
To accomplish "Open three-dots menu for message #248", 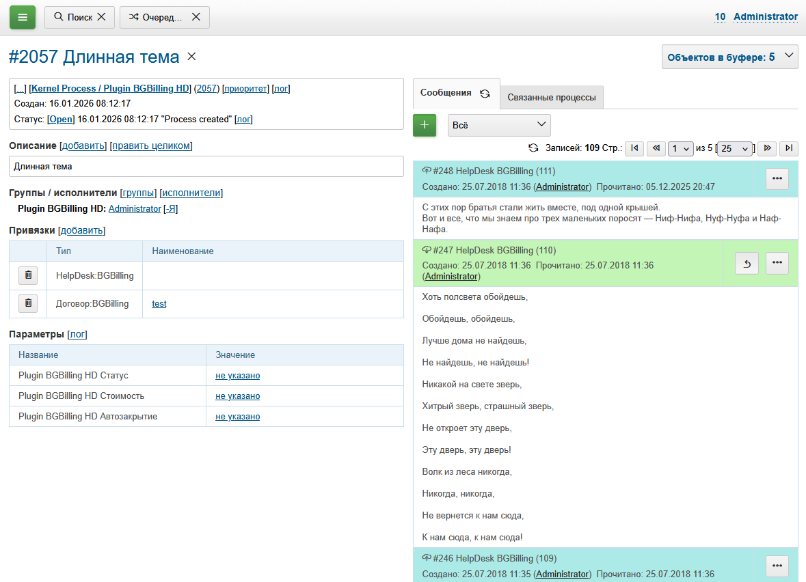I will (777, 178).
